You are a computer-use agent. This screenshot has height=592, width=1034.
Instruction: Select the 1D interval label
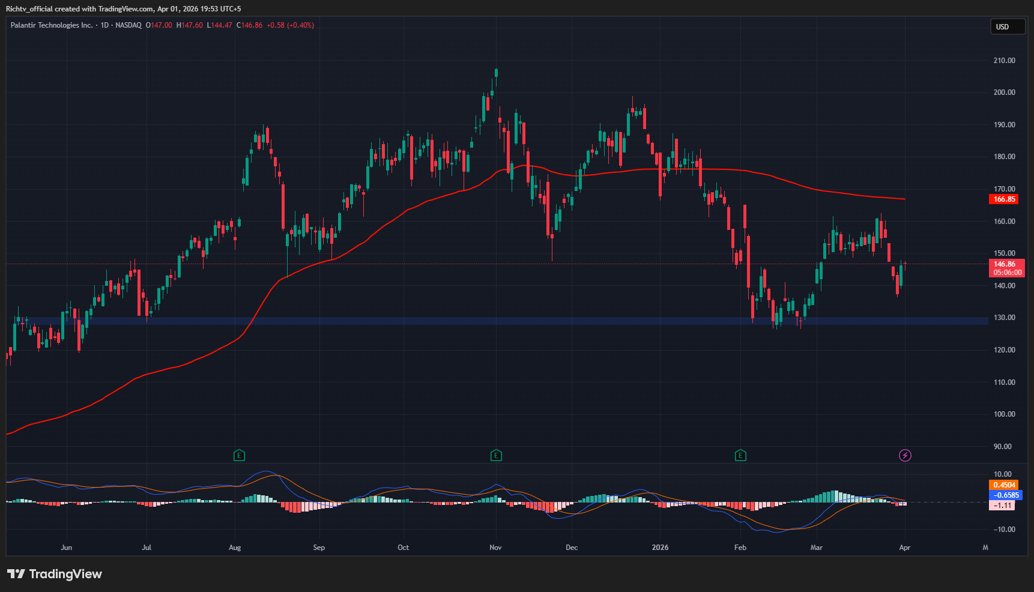pos(104,25)
